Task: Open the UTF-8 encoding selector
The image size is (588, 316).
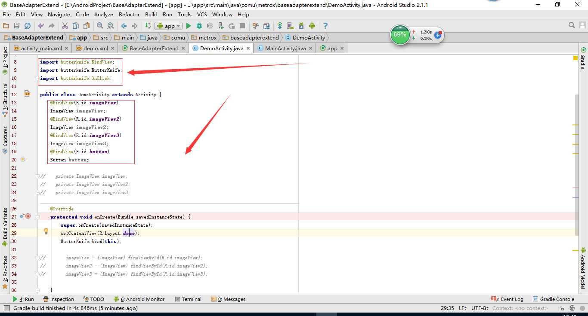Action: pos(480,308)
